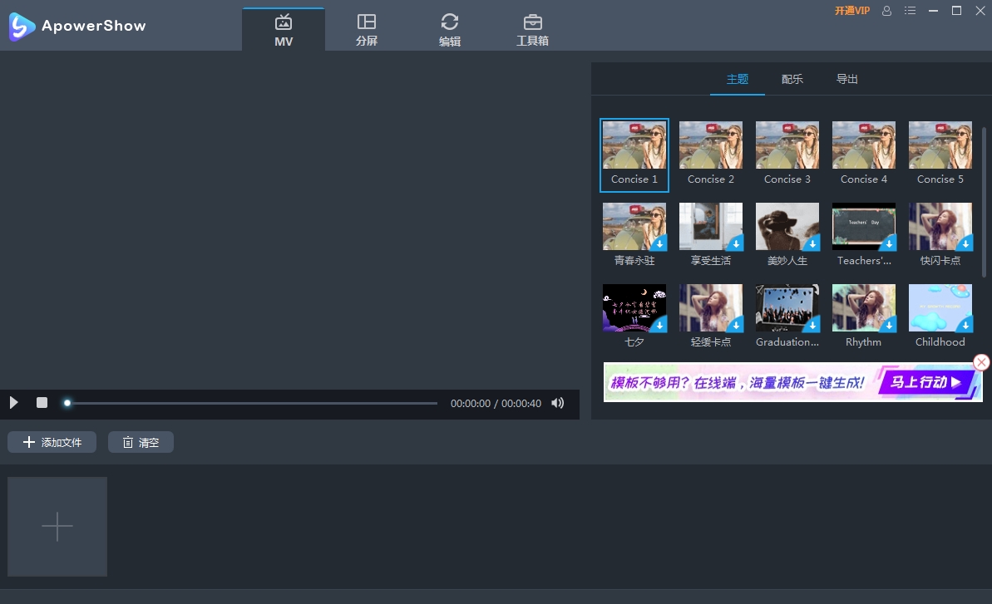Click the 添加文件 add file button
The height and width of the screenshot is (604, 992).
(x=52, y=443)
